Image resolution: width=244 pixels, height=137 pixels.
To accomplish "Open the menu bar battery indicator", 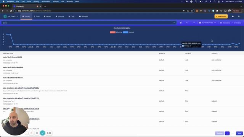I will point(201,2).
